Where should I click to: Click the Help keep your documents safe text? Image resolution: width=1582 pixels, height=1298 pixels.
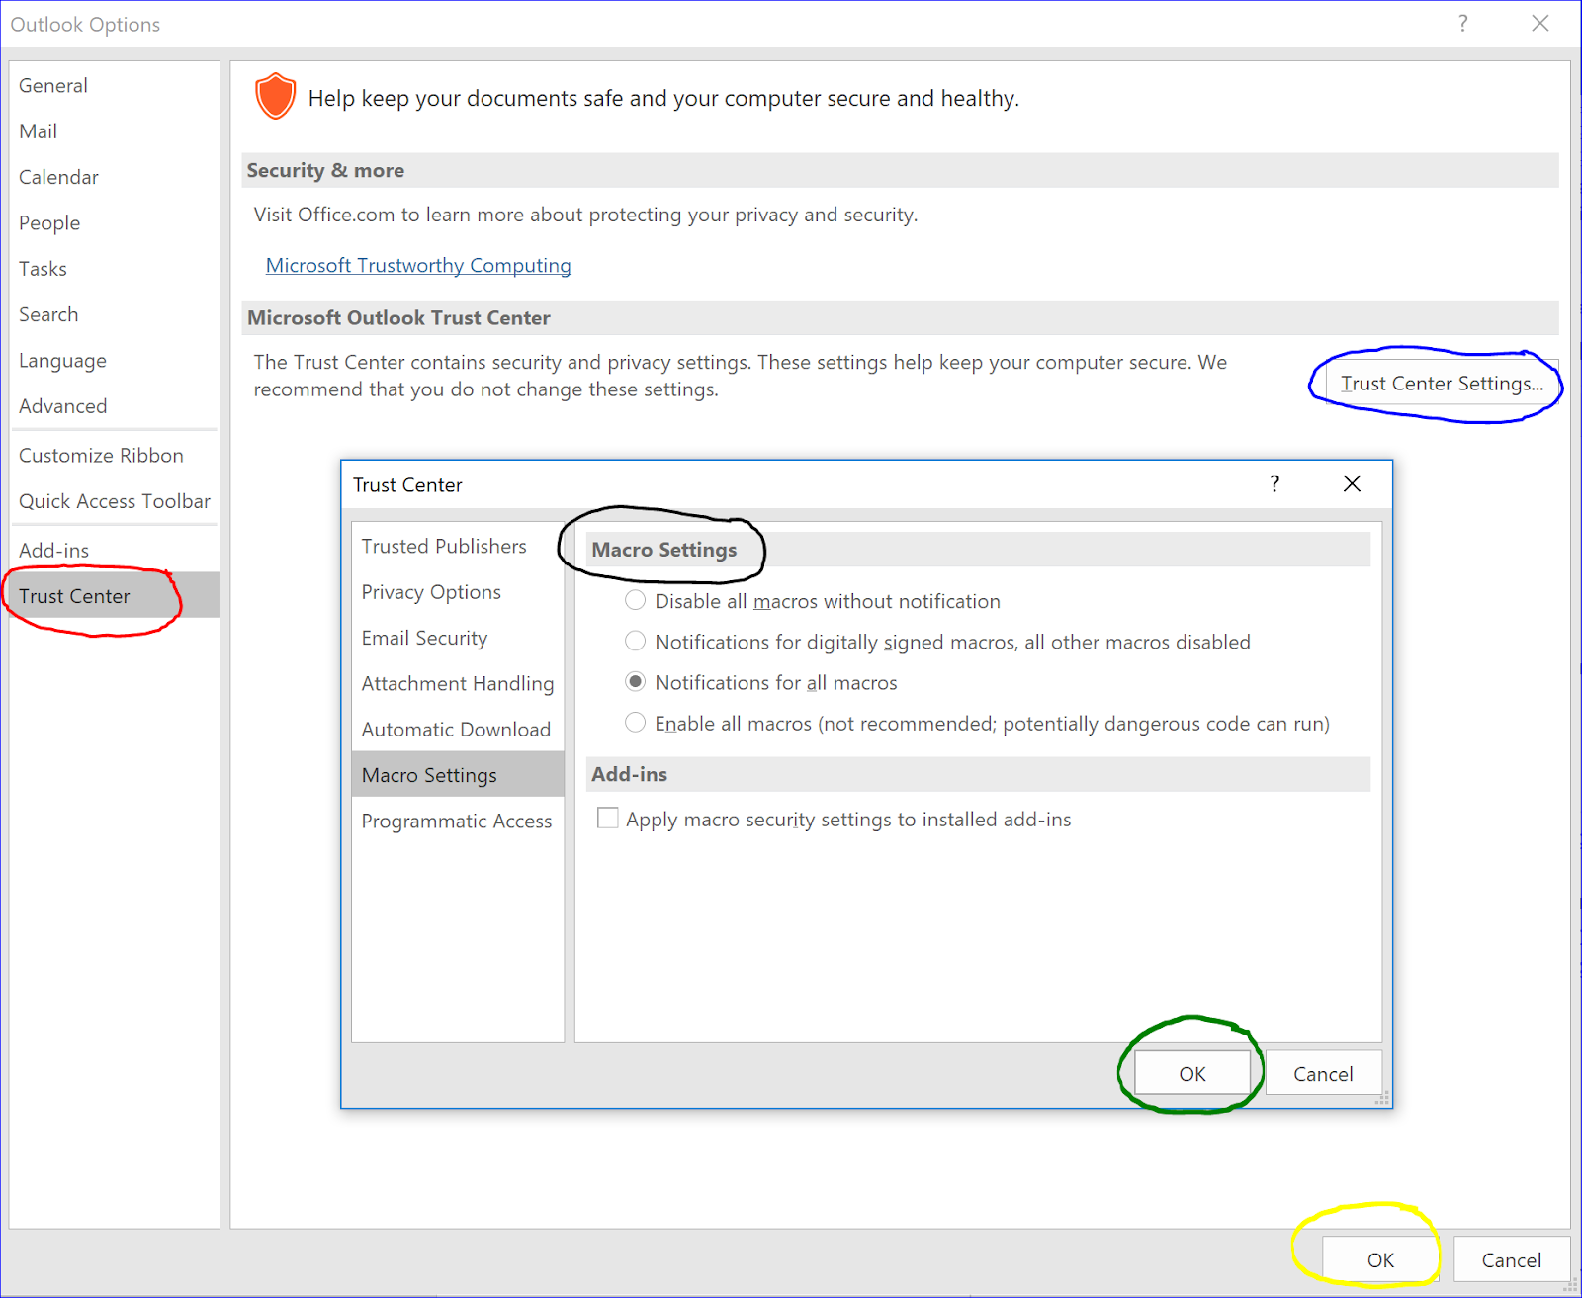[663, 98]
